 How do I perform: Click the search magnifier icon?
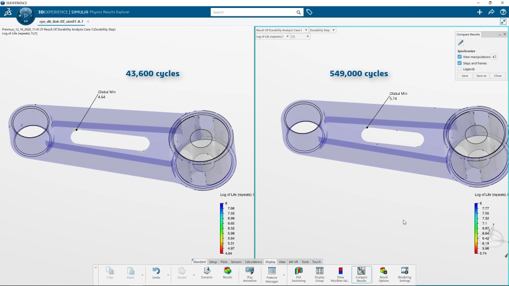point(299,12)
